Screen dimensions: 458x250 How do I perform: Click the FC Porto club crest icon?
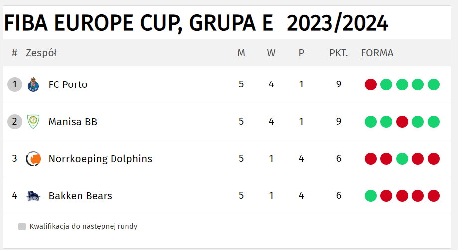point(33,84)
